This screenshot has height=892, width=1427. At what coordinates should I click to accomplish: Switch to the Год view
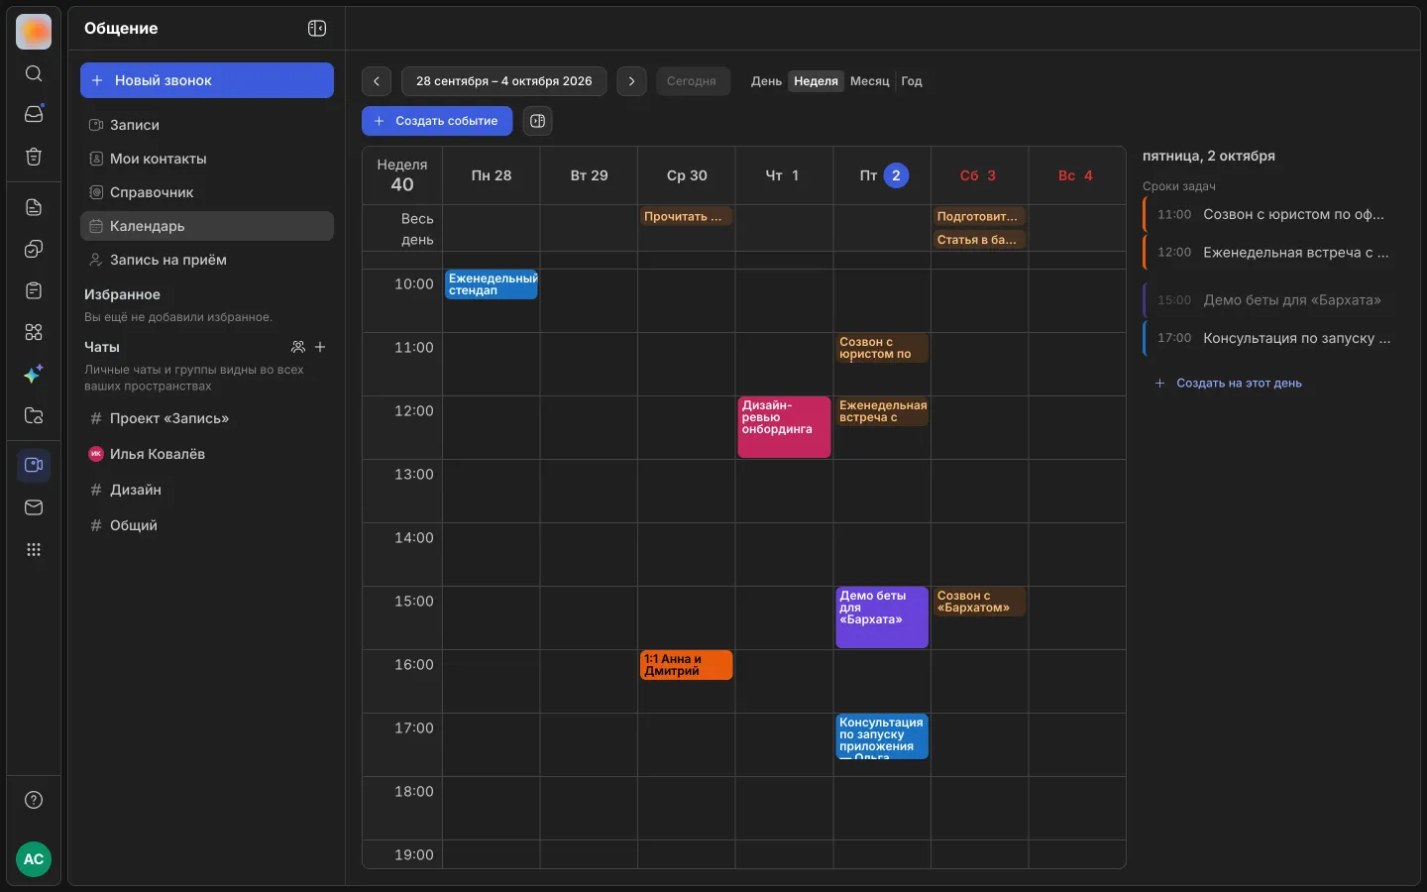click(x=912, y=81)
